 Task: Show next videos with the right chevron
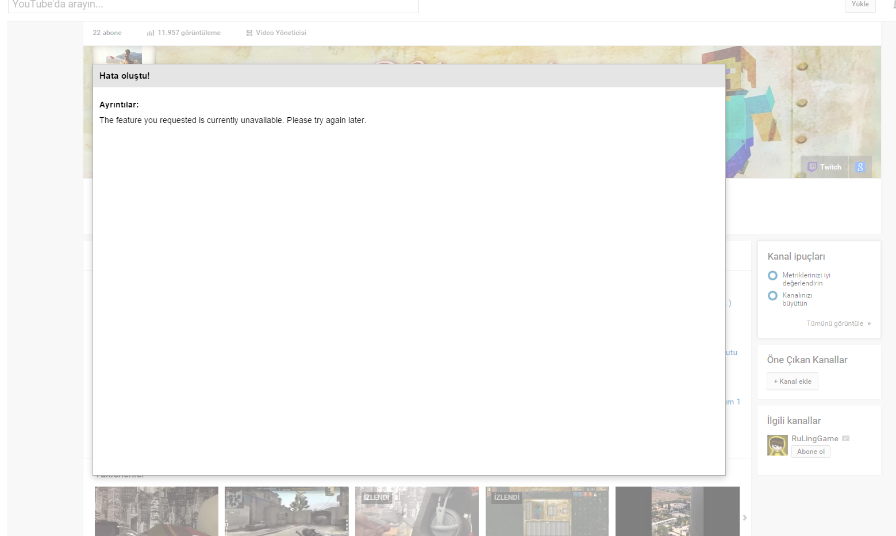tap(744, 518)
